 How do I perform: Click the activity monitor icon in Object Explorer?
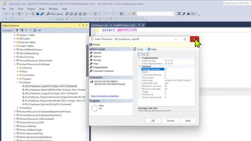[x=40, y=30]
